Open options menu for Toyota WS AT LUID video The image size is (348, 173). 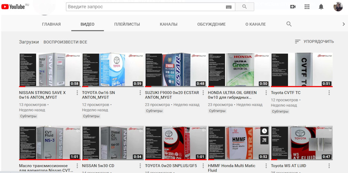click(329, 166)
